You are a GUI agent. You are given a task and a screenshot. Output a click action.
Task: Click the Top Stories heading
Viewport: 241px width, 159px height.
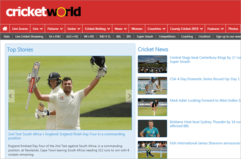point(20,50)
